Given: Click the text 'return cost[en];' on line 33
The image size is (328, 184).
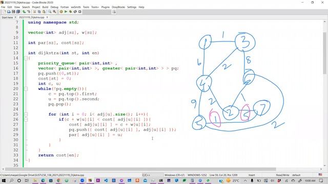Looking at the screenshot, I should tap(58, 155).
